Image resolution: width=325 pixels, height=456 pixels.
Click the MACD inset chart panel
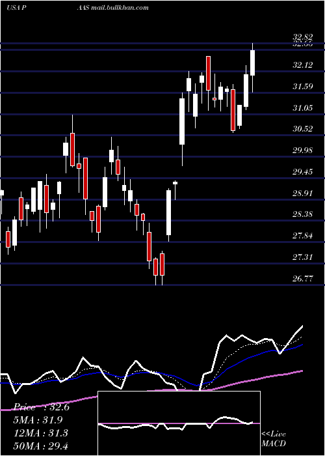coord(179,423)
